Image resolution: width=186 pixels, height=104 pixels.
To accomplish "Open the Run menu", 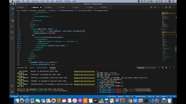I will point(52,1).
